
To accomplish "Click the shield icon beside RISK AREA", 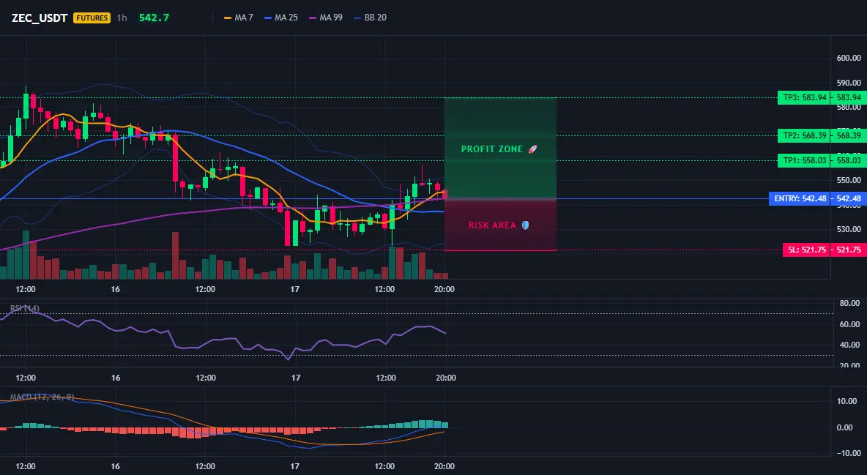I will click(x=525, y=225).
